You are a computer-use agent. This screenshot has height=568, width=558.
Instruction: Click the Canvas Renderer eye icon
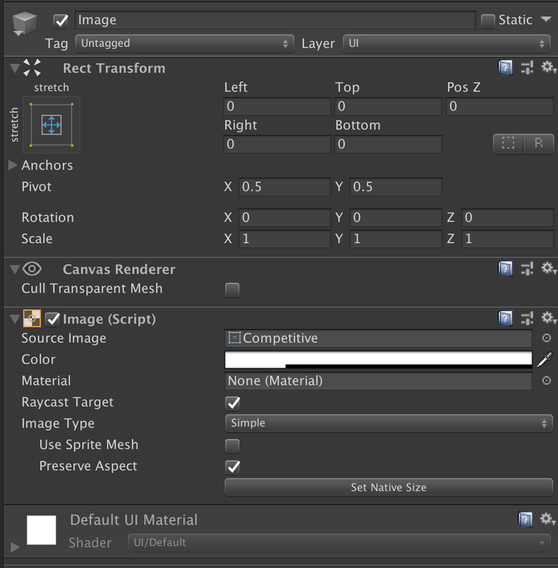click(32, 269)
